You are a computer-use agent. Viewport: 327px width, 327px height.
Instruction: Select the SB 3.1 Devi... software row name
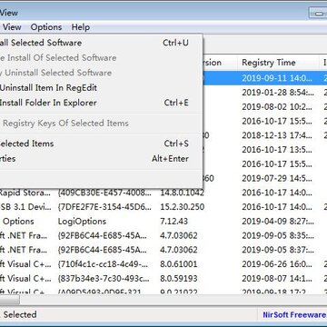tap(26, 207)
